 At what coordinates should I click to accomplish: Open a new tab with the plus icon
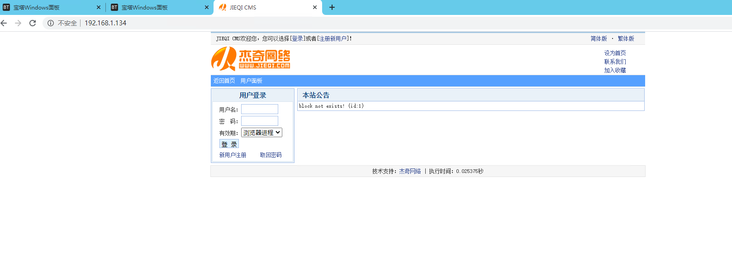point(332,7)
